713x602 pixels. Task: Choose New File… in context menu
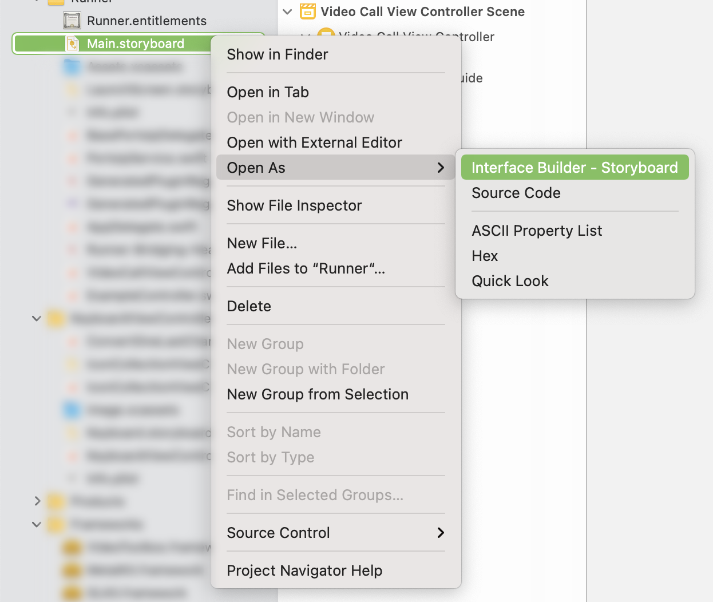coord(262,243)
